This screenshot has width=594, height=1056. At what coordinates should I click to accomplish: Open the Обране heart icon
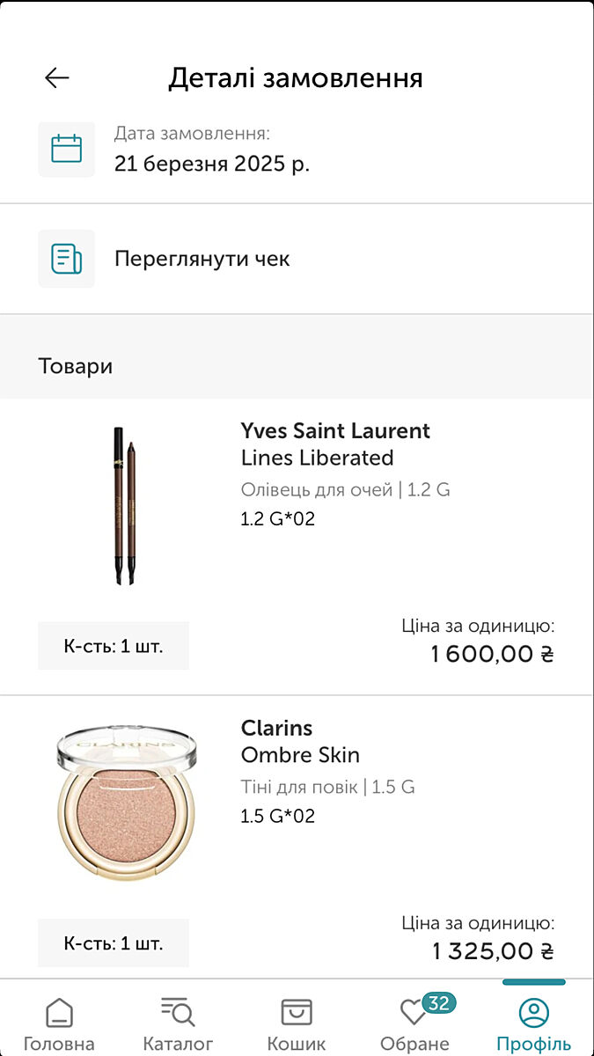(412, 1014)
